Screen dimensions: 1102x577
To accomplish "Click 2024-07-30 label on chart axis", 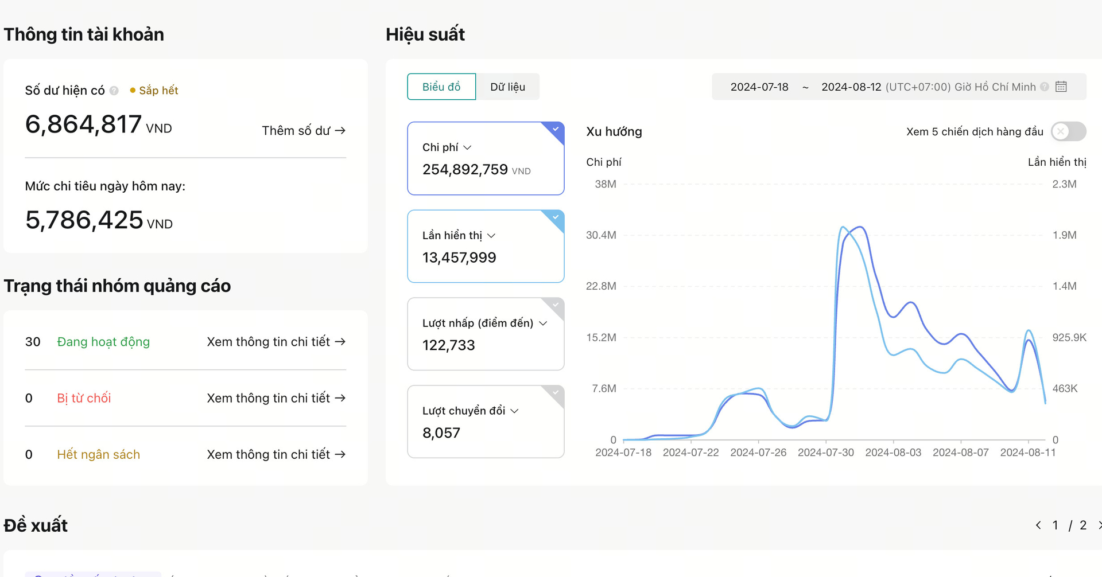I will [826, 453].
